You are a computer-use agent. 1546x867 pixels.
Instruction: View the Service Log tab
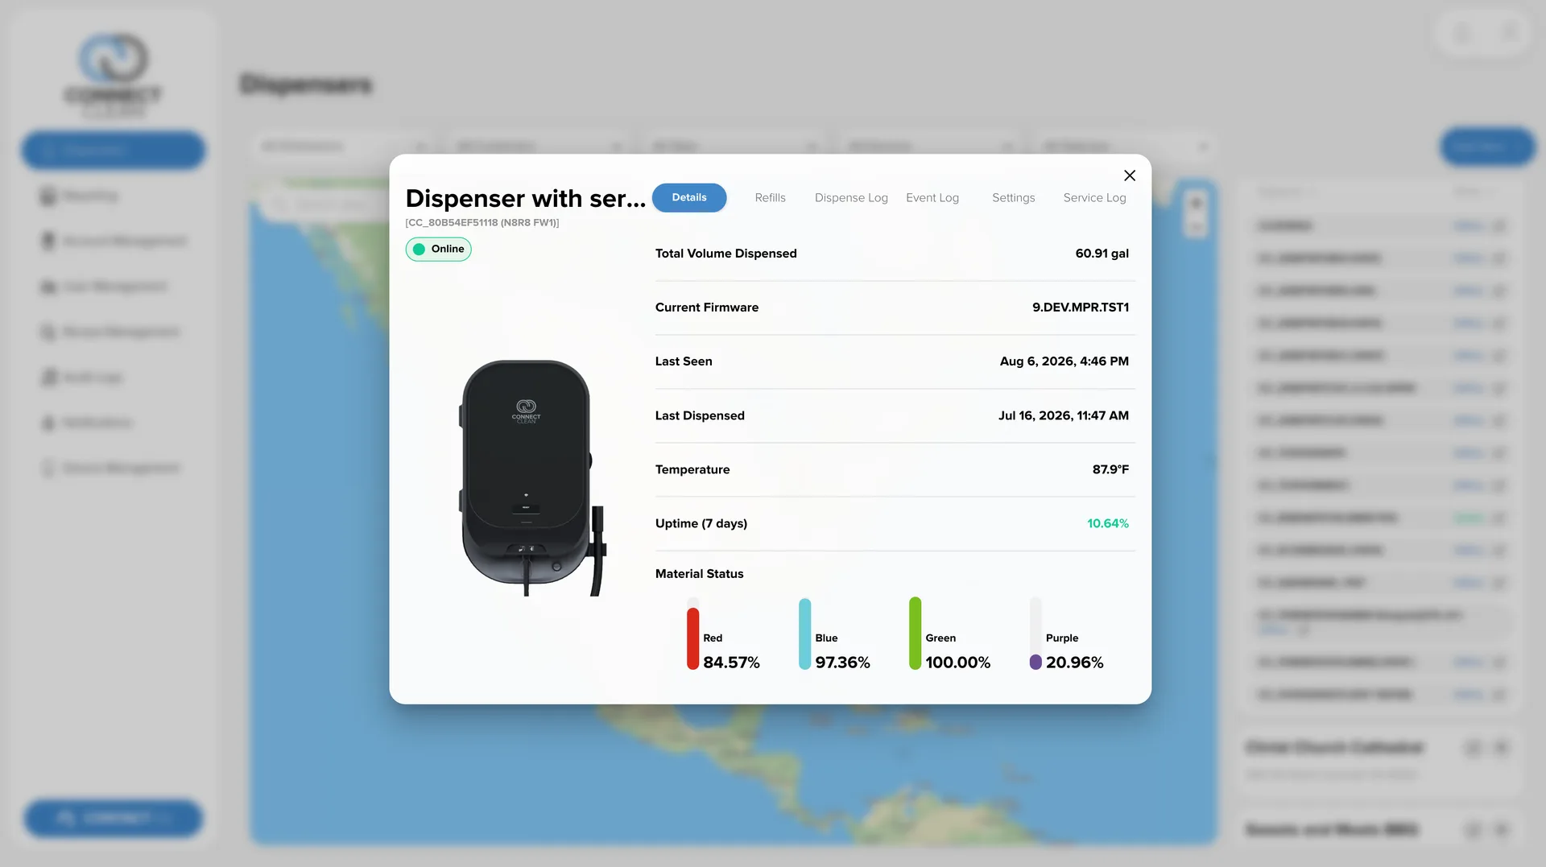pyautogui.click(x=1095, y=198)
